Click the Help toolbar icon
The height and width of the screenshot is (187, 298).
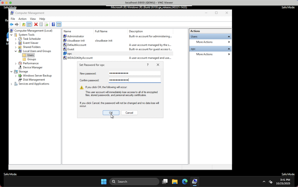(x=53, y=24)
